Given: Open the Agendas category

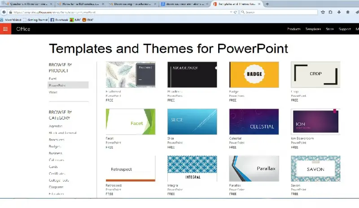Looking at the screenshot, I should point(55,126).
